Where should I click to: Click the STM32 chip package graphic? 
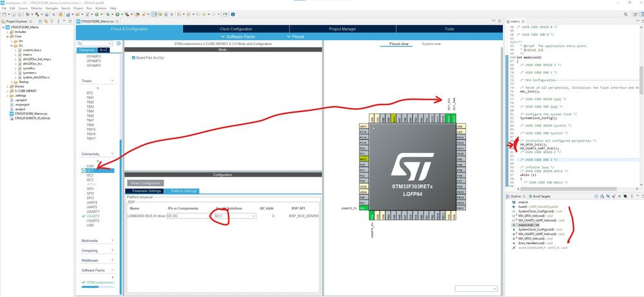[412, 168]
